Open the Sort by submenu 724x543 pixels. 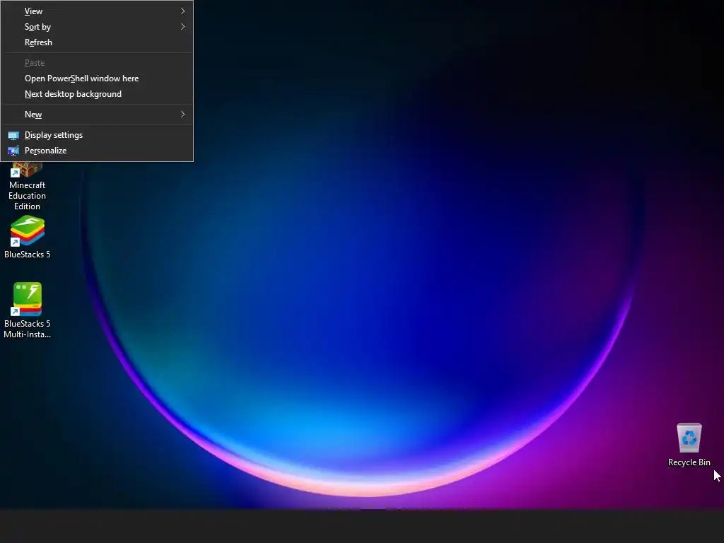coord(97,27)
